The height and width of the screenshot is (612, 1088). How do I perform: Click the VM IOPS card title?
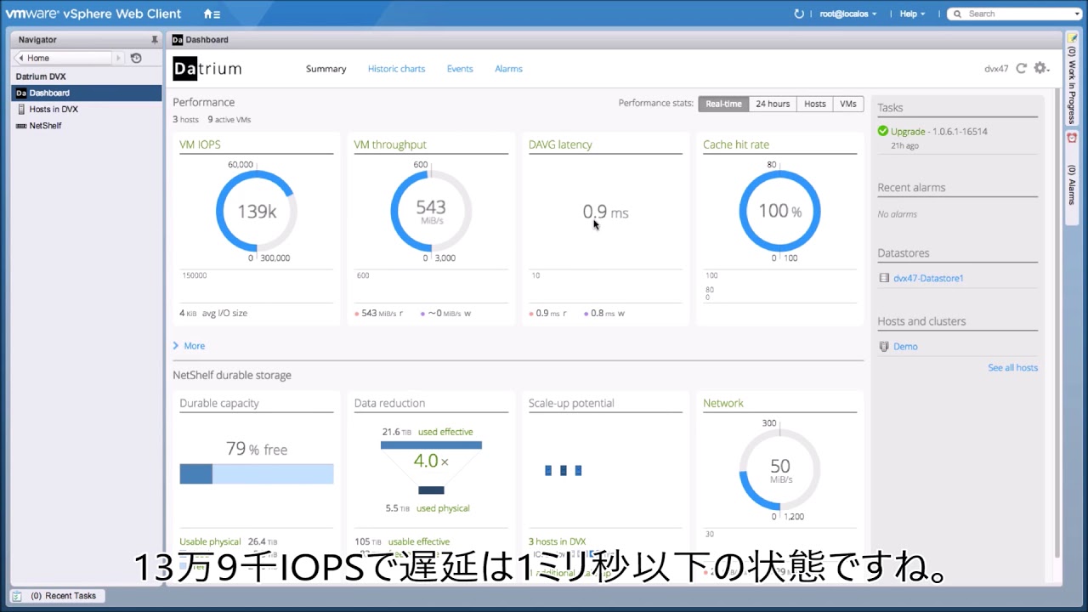(x=200, y=144)
